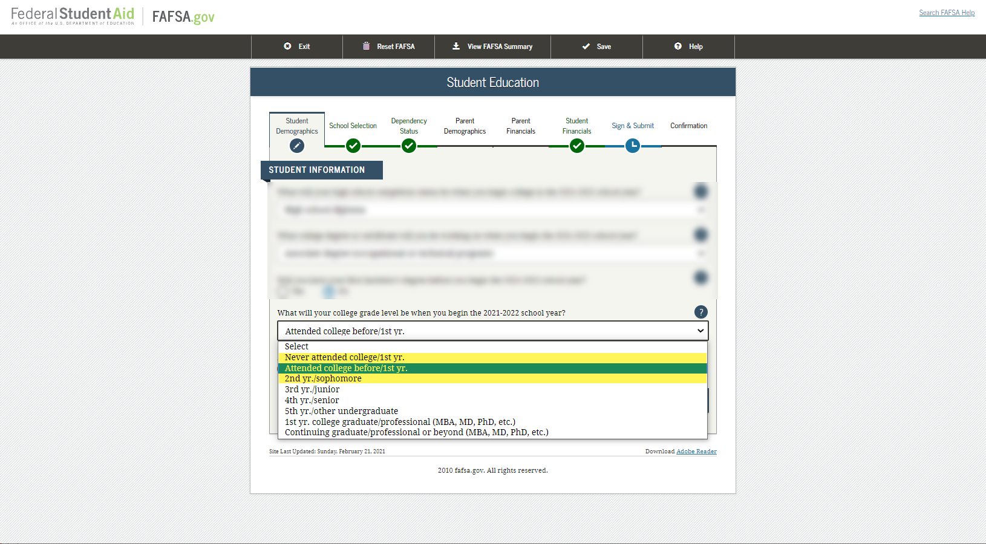Click the Save button
986x544 pixels.
pyautogui.click(x=596, y=47)
